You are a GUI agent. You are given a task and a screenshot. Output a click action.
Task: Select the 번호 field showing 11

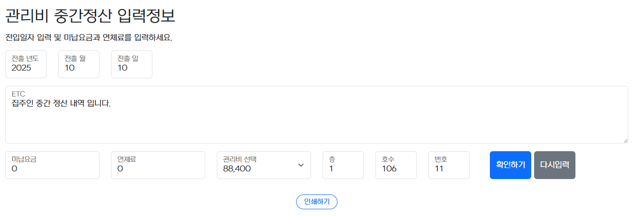pos(449,165)
